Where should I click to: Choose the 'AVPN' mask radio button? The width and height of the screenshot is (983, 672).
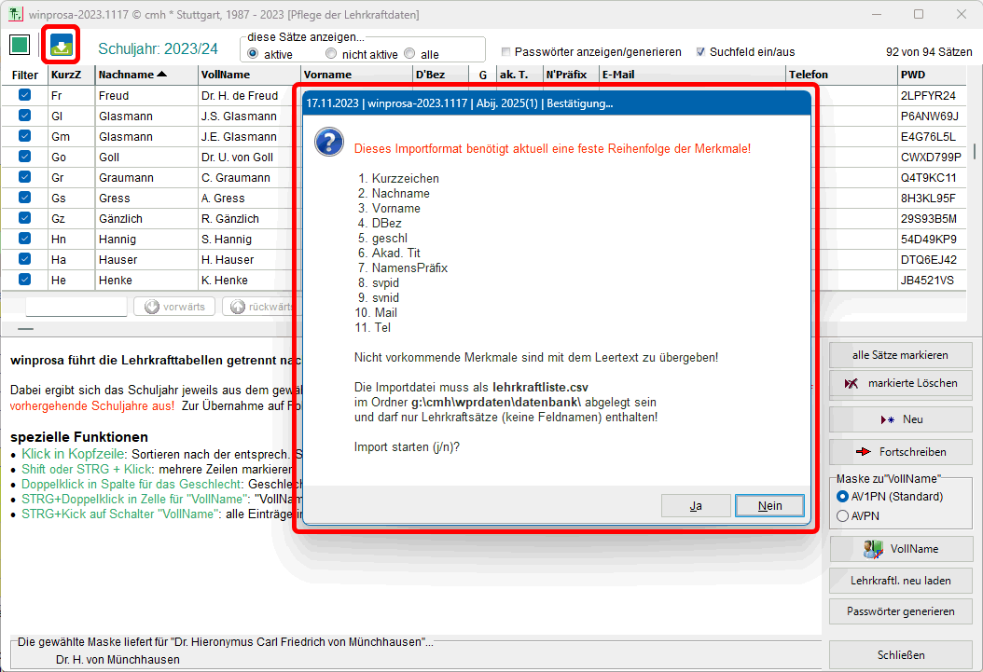coord(843,515)
